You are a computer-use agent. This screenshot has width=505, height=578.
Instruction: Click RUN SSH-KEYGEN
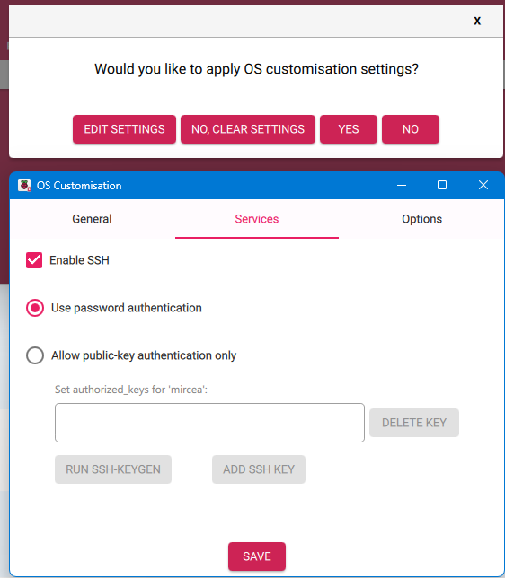click(x=113, y=469)
